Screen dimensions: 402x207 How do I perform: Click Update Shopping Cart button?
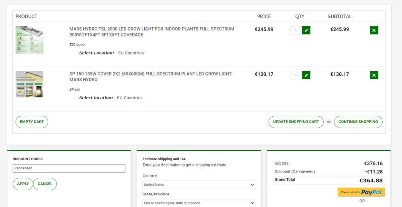296,122
